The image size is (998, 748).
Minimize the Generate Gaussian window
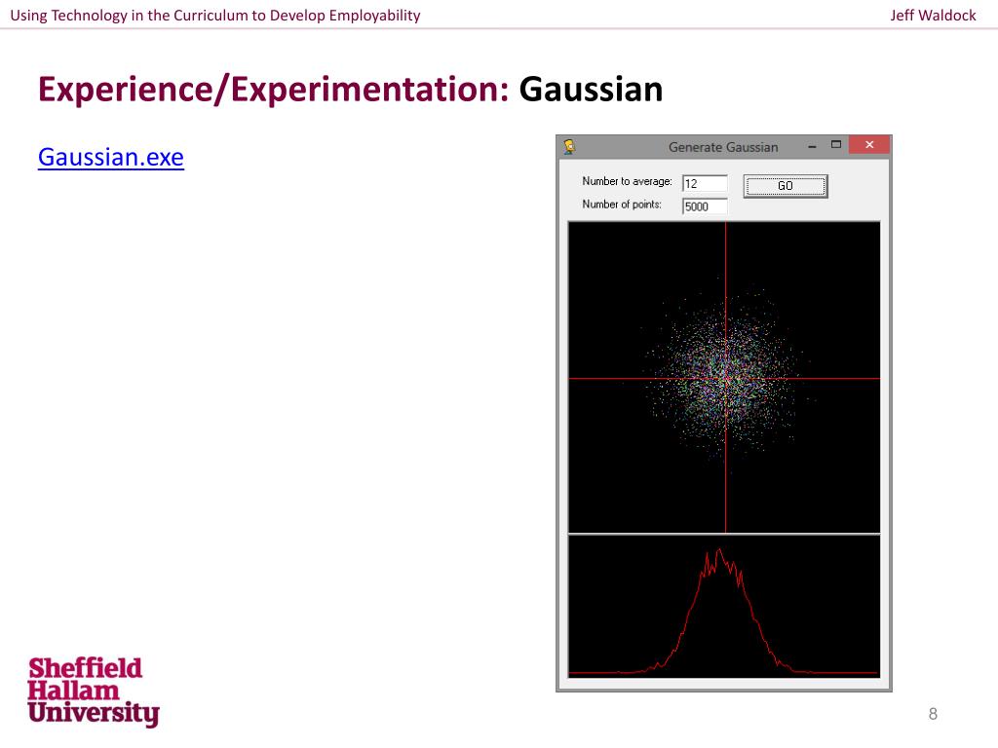point(812,146)
